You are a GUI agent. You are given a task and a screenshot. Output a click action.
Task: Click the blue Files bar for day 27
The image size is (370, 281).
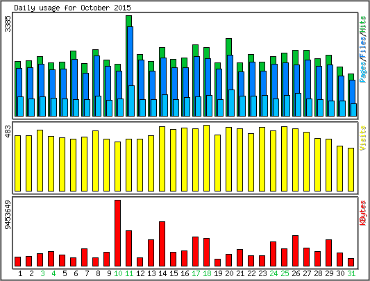(x=308, y=79)
